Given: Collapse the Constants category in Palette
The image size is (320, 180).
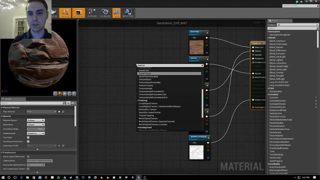Looking at the screenshot, I should (x=268, y=94).
